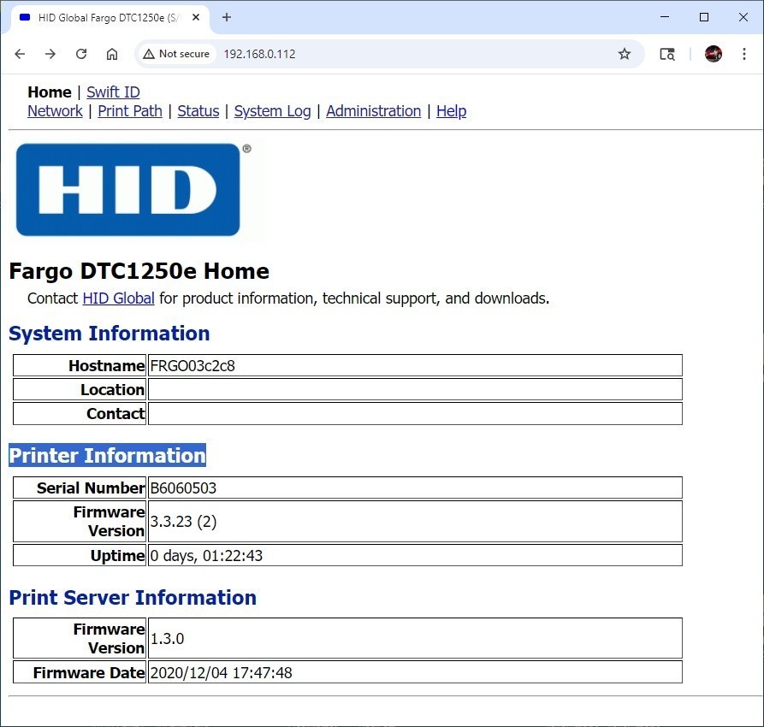The height and width of the screenshot is (727, 764).
Task: Open a new browser tab
Action: click(227, 17)
